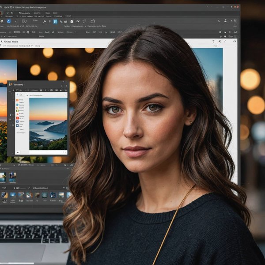Select the white and orange swirl thumbnail in the filmstrip
Viewport: 265px width, 265px height.
30,195
